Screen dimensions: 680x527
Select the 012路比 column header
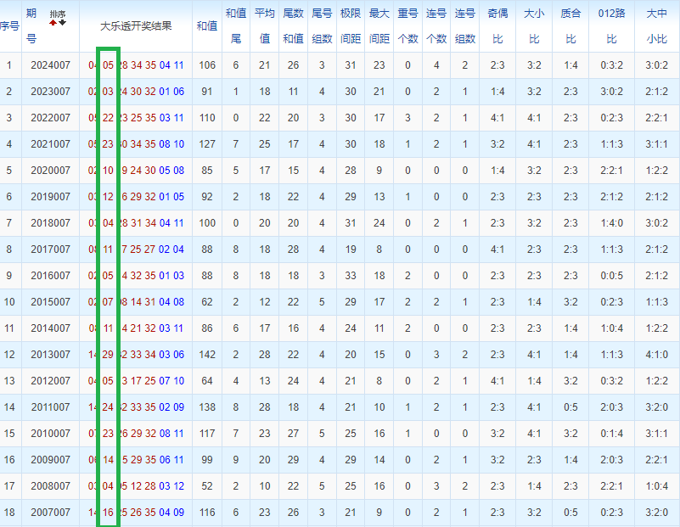pos(611,25)
